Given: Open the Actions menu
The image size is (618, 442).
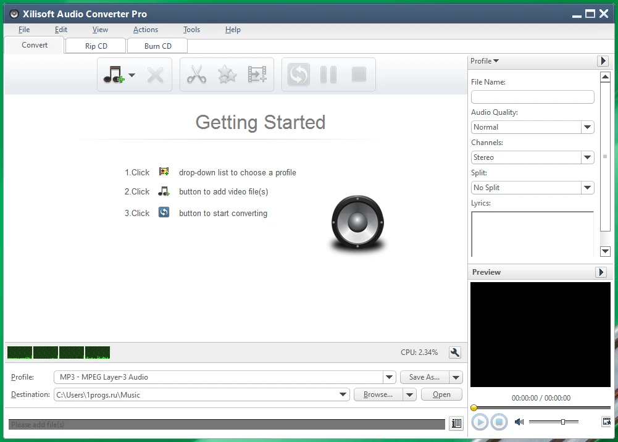Looking at the screenshot, I should pos(146,30).
